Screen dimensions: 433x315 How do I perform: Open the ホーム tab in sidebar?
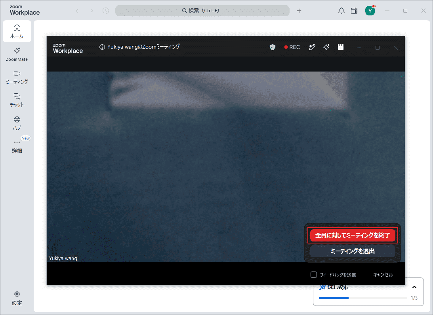[x=17, y=31]
